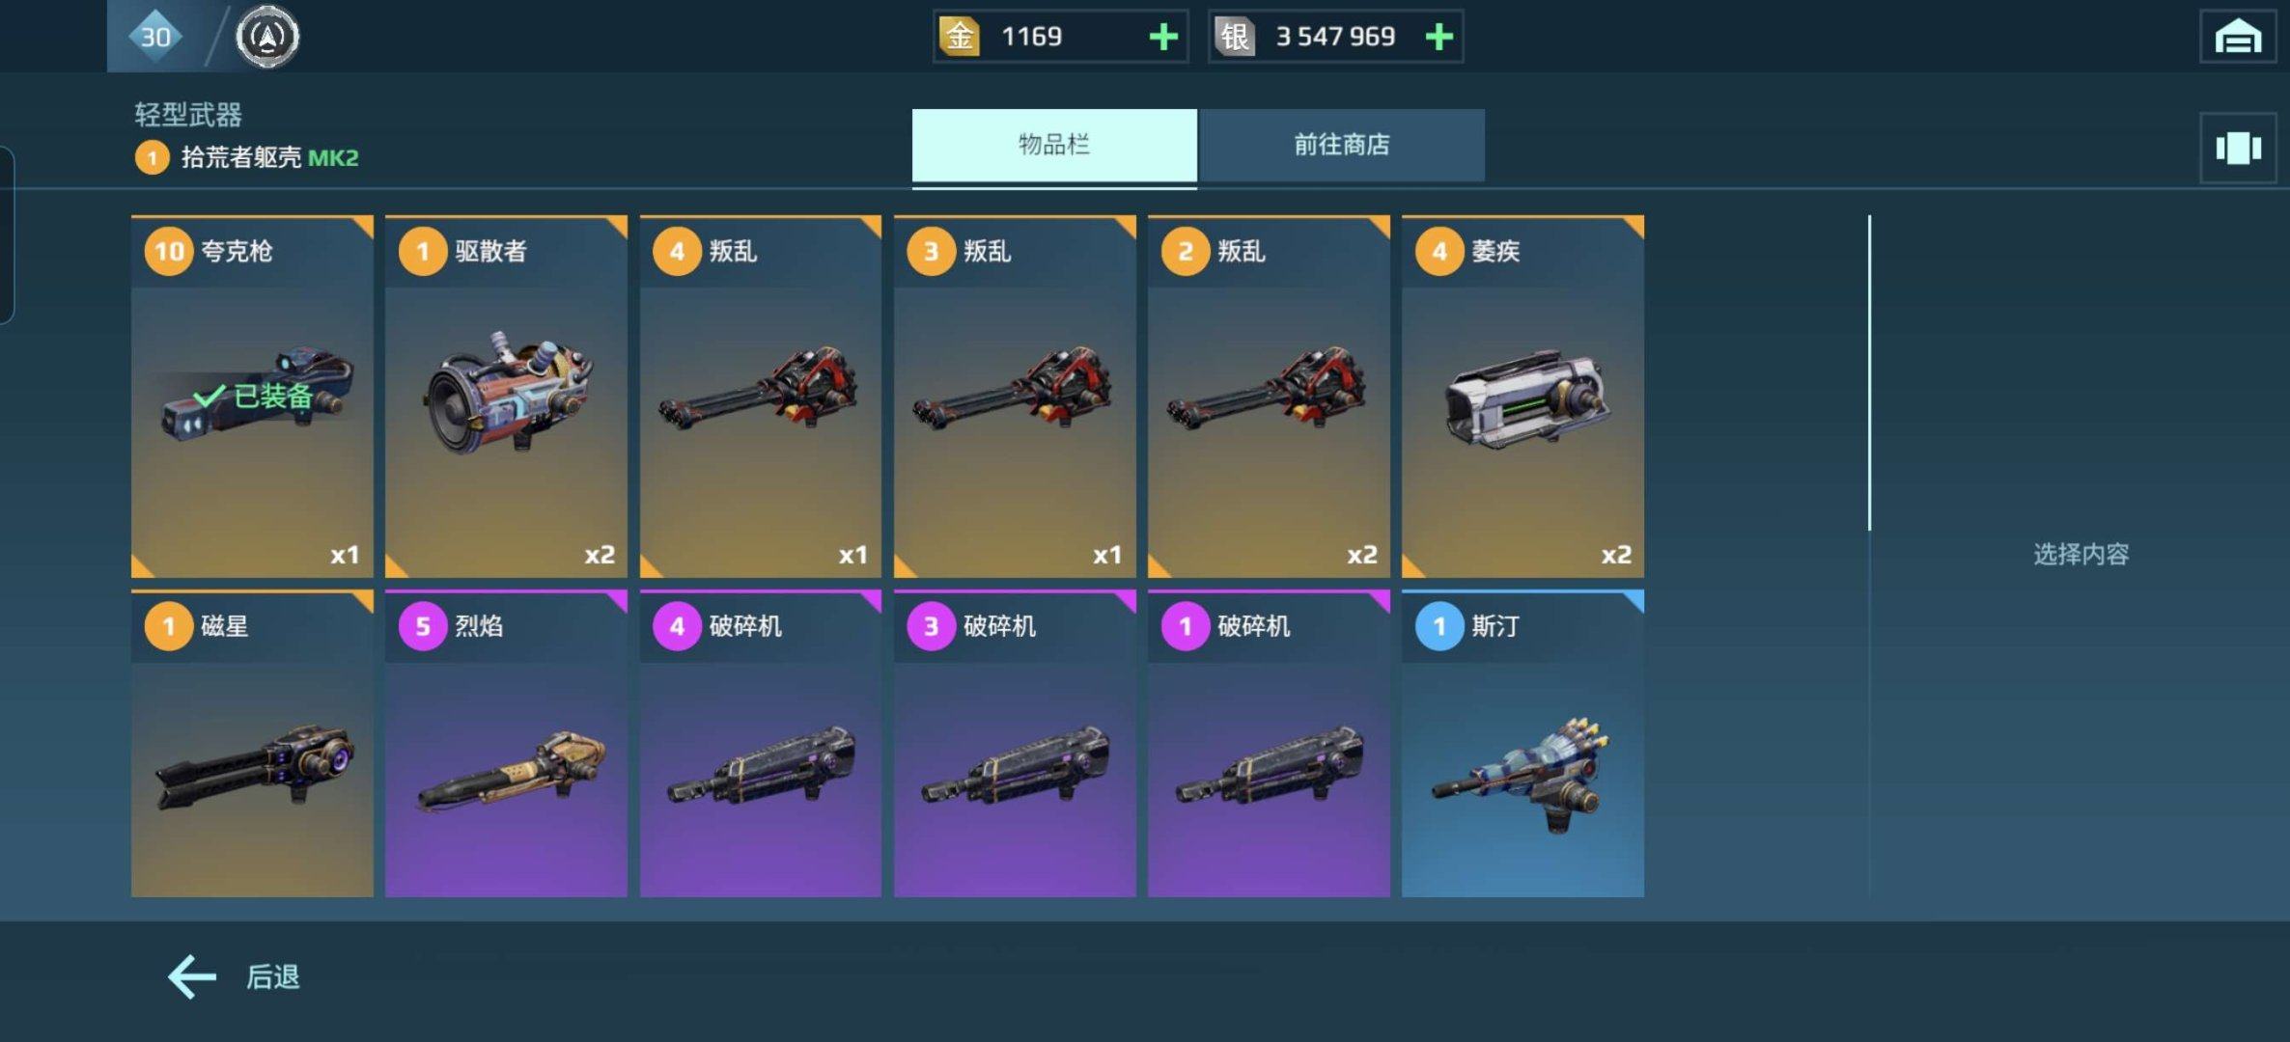Switch to the 物品栏 tab
This screenshot has width=2290, height=1042.
pos(1054,145)
